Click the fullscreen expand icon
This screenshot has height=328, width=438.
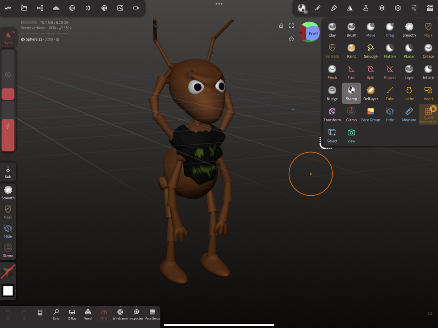(x=291, y=25)
